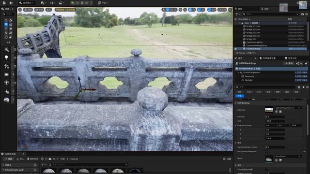Activate the Rotate transform tool
310x174 pixels.
(x=171, y=10)
